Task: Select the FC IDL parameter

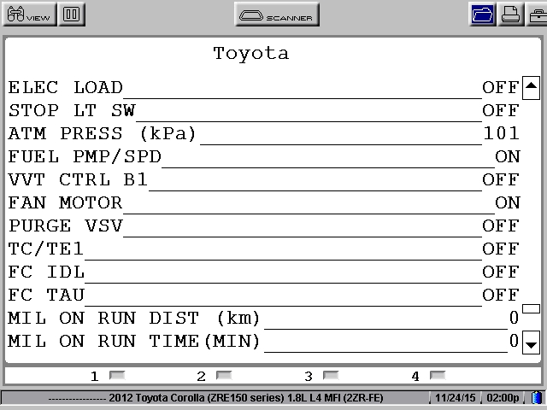Action: coord(264,272)
